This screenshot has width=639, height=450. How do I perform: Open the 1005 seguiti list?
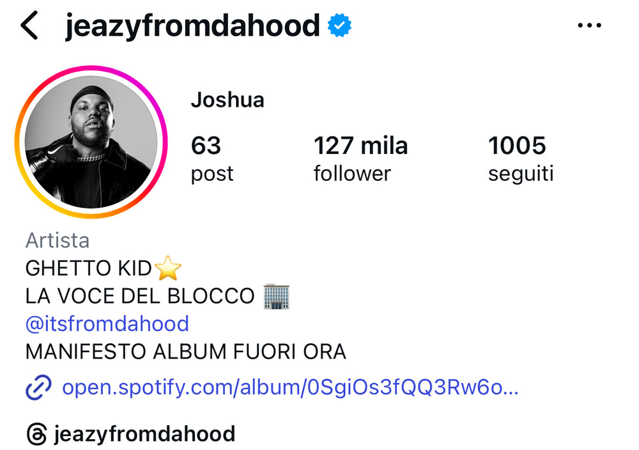pyautogui.click(x=520, y=159)
